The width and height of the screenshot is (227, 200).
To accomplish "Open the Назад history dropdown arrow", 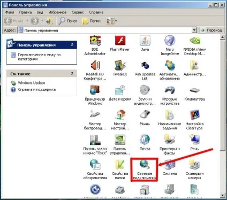I will click(x=27, y=21).
